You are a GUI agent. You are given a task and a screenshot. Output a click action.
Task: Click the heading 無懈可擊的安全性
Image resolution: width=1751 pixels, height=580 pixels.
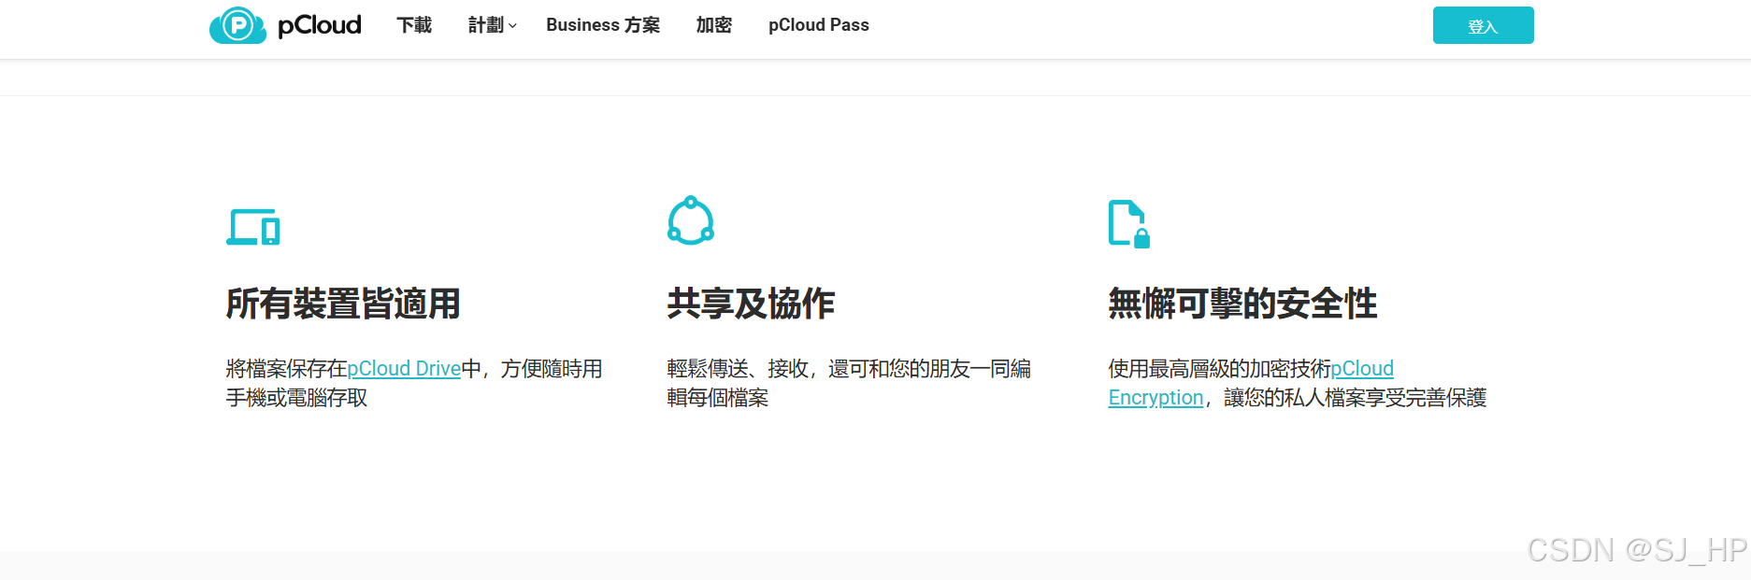[1242, 304]
